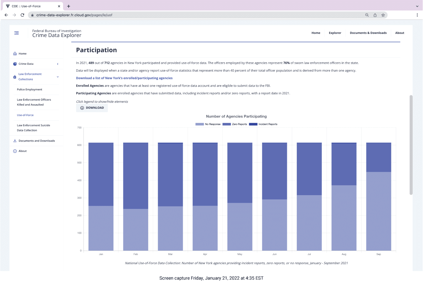Close the CDE Use-of-Force tab
The width and height of the screenshot is (423, 291).
tap(59, 6)
